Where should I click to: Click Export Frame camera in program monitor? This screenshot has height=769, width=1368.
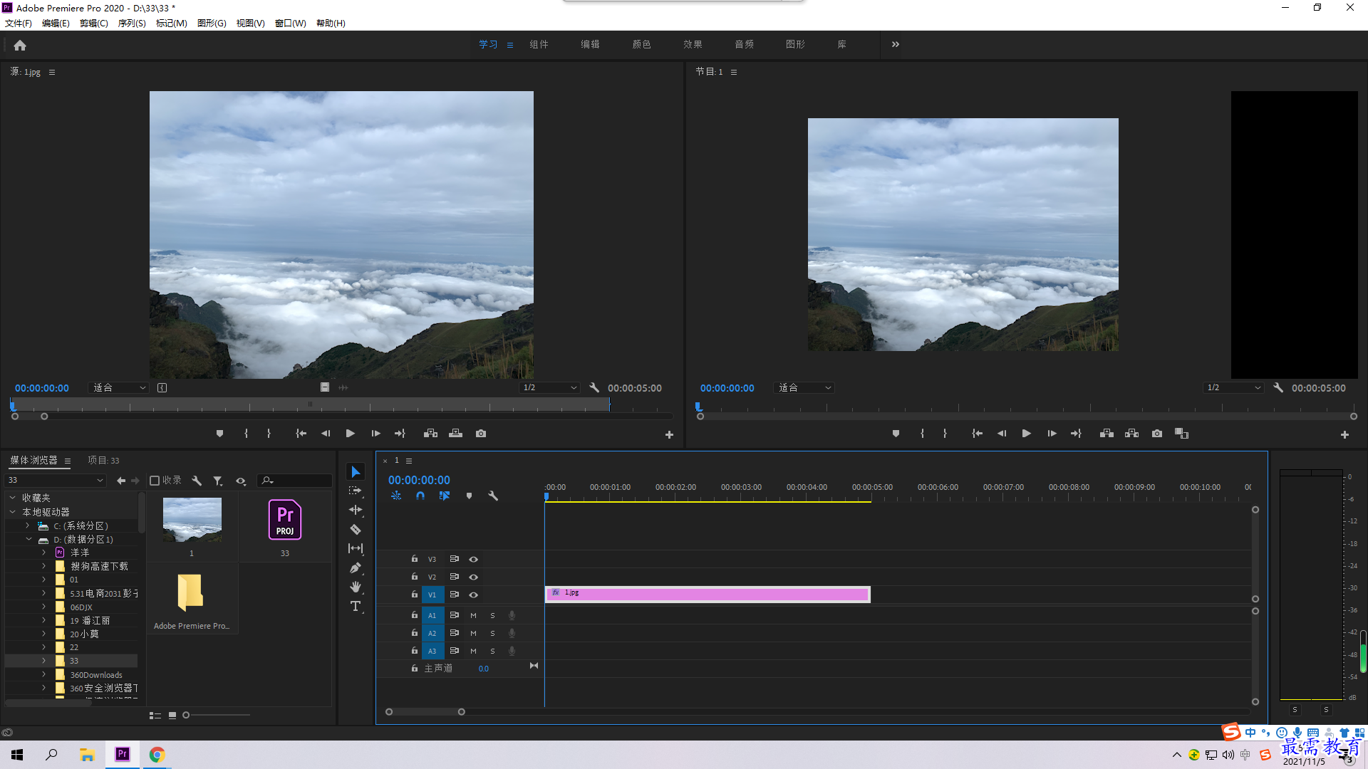pyautogui.click(x=1157, y=434)
